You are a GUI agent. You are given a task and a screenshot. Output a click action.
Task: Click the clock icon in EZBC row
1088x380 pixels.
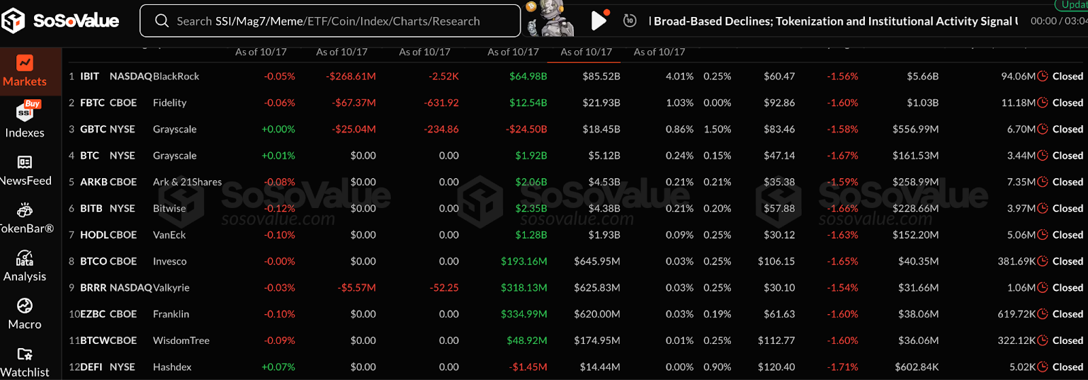(1042, 314)
